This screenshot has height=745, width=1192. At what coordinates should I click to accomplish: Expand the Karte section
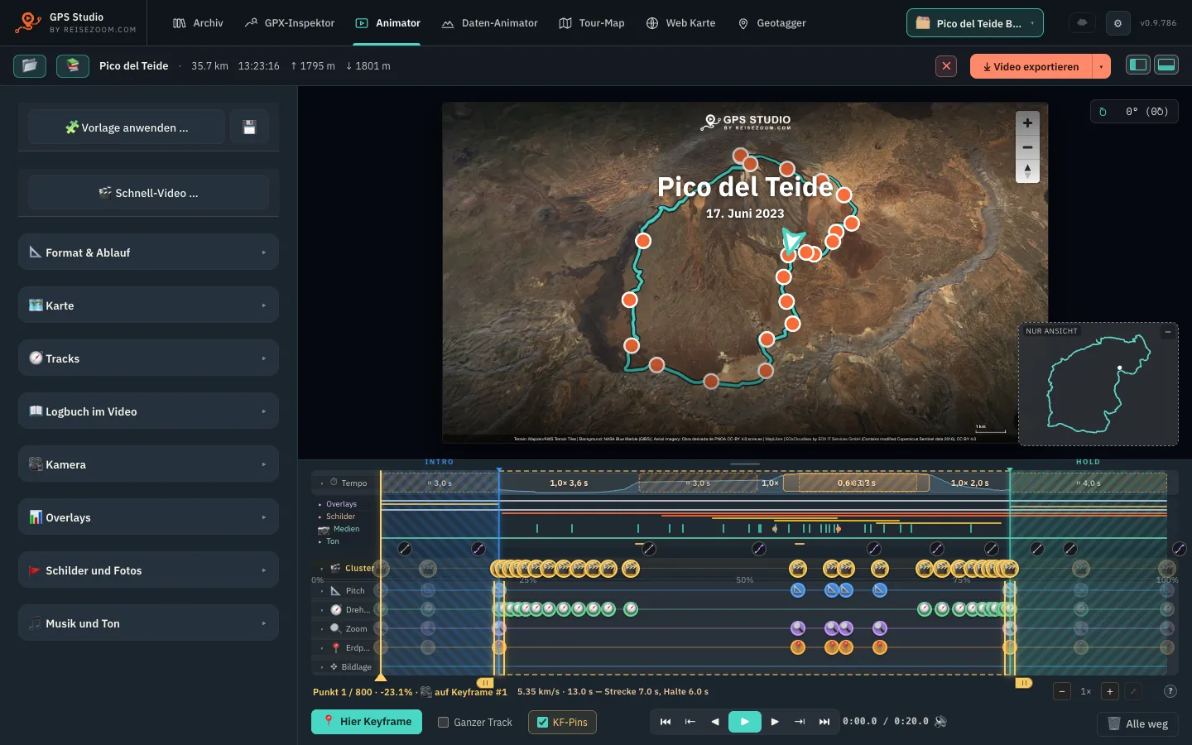pyautogui.click(x=148, y=305)
